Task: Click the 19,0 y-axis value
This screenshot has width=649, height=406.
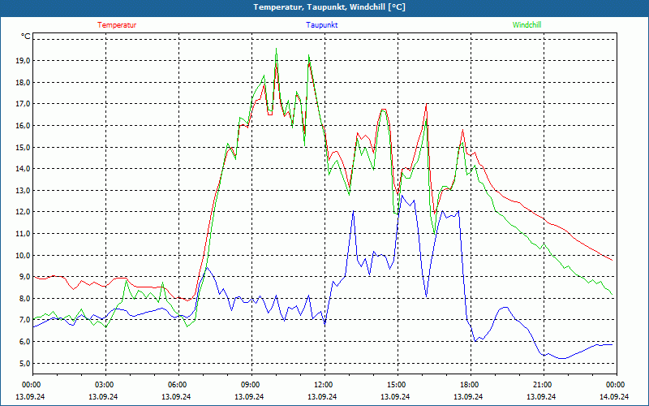Action: pyautogui.click(x=24, y=61)
